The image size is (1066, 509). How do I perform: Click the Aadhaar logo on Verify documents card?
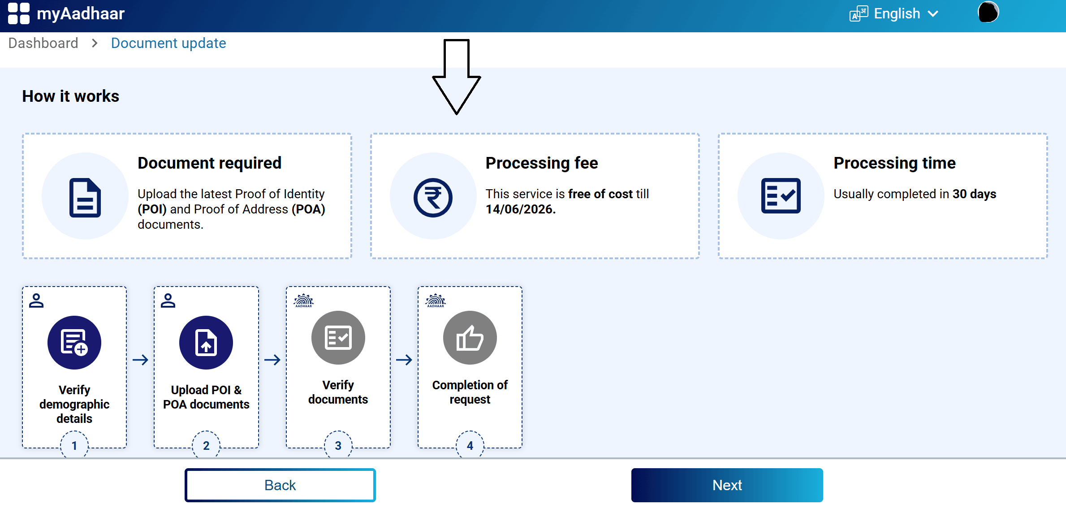click(x=304, y=300)
